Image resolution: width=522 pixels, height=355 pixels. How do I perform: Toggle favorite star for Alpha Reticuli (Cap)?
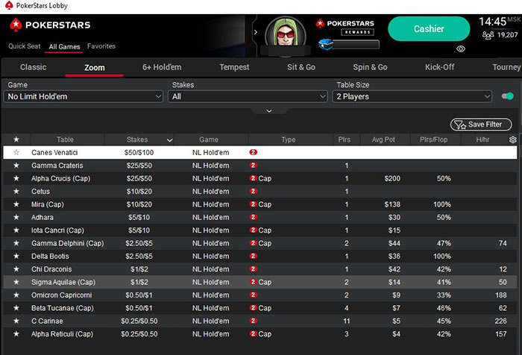[x=16, y=334]
